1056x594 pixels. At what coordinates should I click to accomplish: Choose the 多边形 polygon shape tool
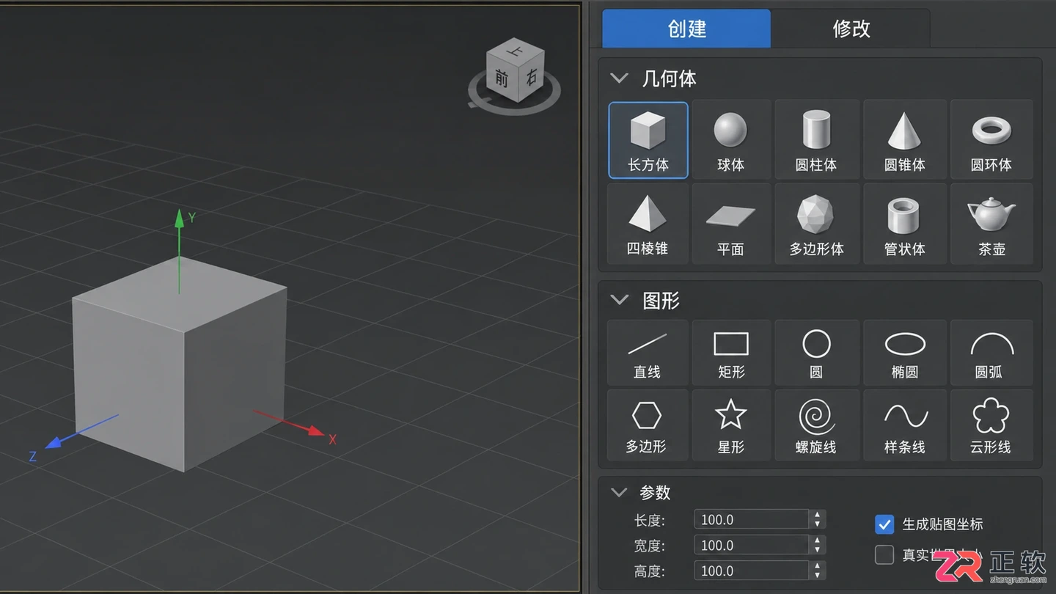click(x=648, y=425)
